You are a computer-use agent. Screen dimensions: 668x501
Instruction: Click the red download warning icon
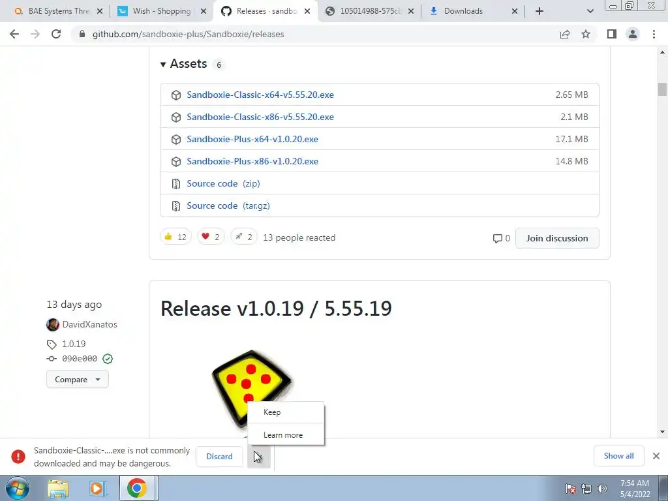18,456
